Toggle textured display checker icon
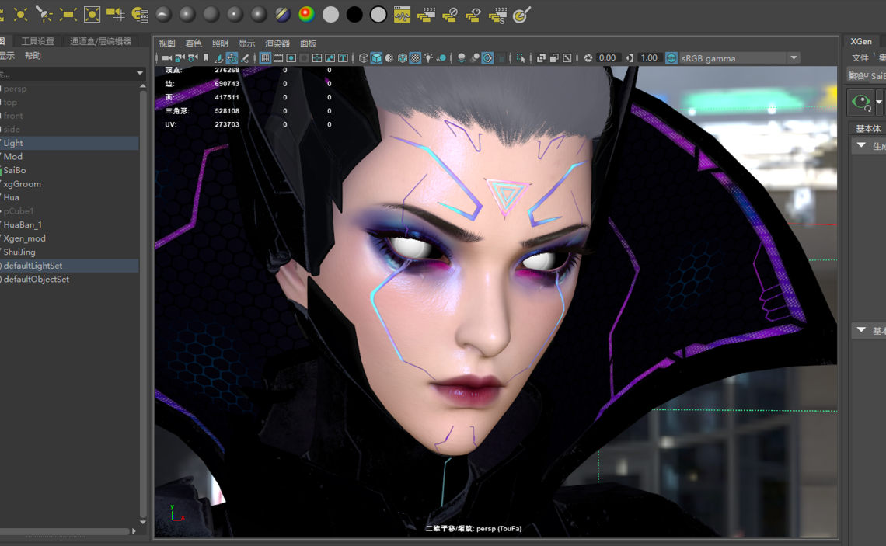The height and width of the screenshot is (546, 886). point(415,58)
